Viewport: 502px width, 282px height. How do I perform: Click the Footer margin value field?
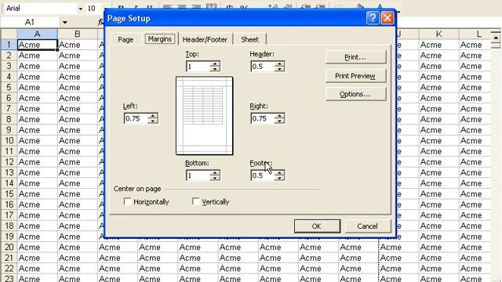click(x=264, y=175)
